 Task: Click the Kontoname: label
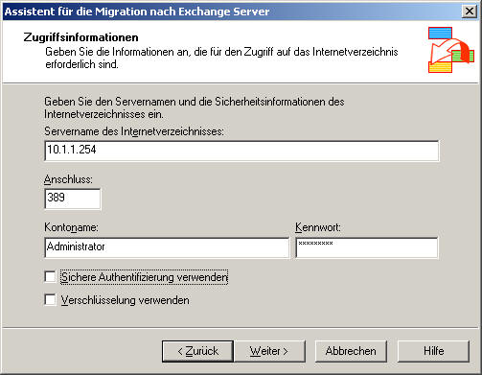[71, 227]
